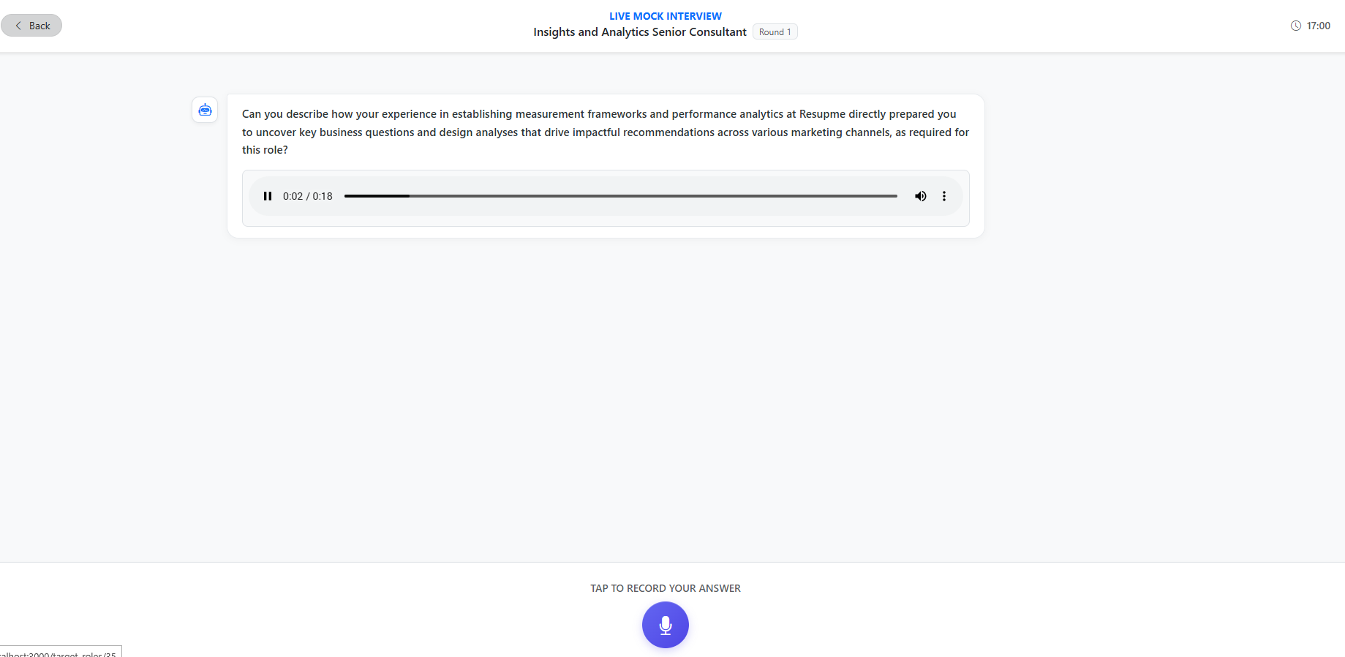Go back using the Back button

[31, 26]
